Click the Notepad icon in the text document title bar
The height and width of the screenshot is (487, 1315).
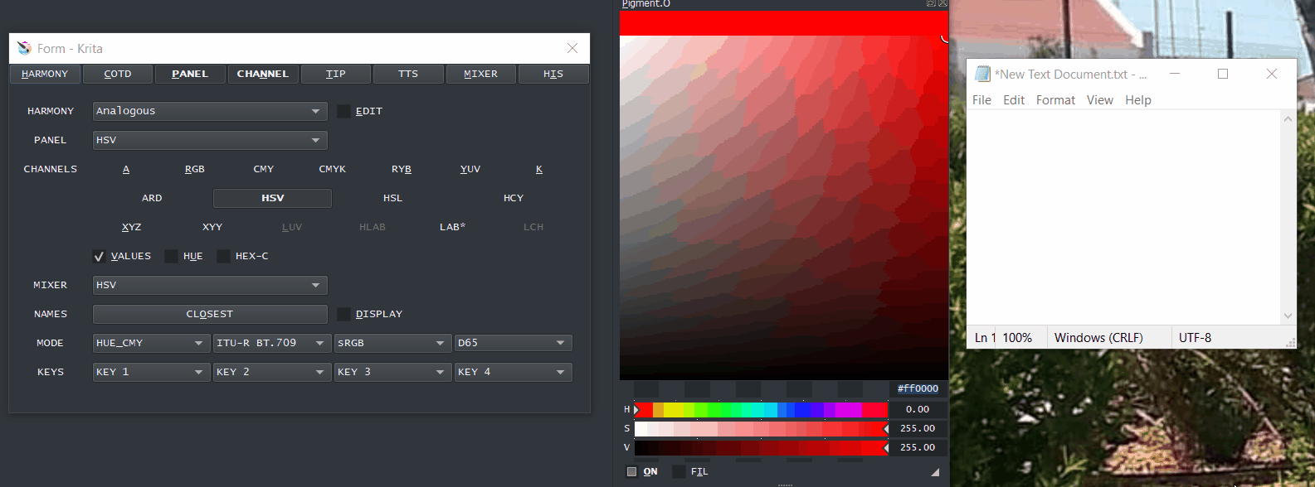[983, 74]
